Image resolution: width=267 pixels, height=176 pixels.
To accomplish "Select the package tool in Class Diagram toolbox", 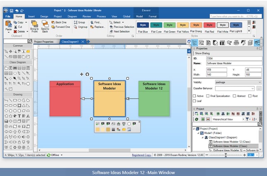I will point(6,68).
